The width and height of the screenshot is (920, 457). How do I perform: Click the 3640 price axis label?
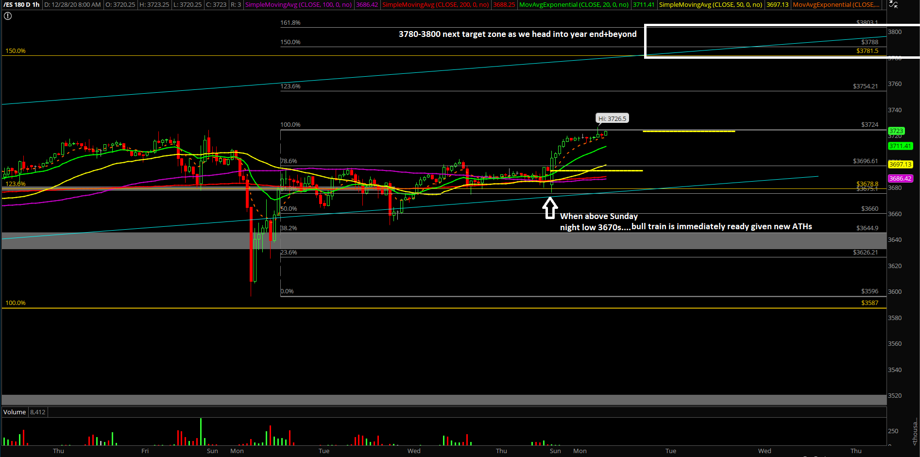coord(895,240)
